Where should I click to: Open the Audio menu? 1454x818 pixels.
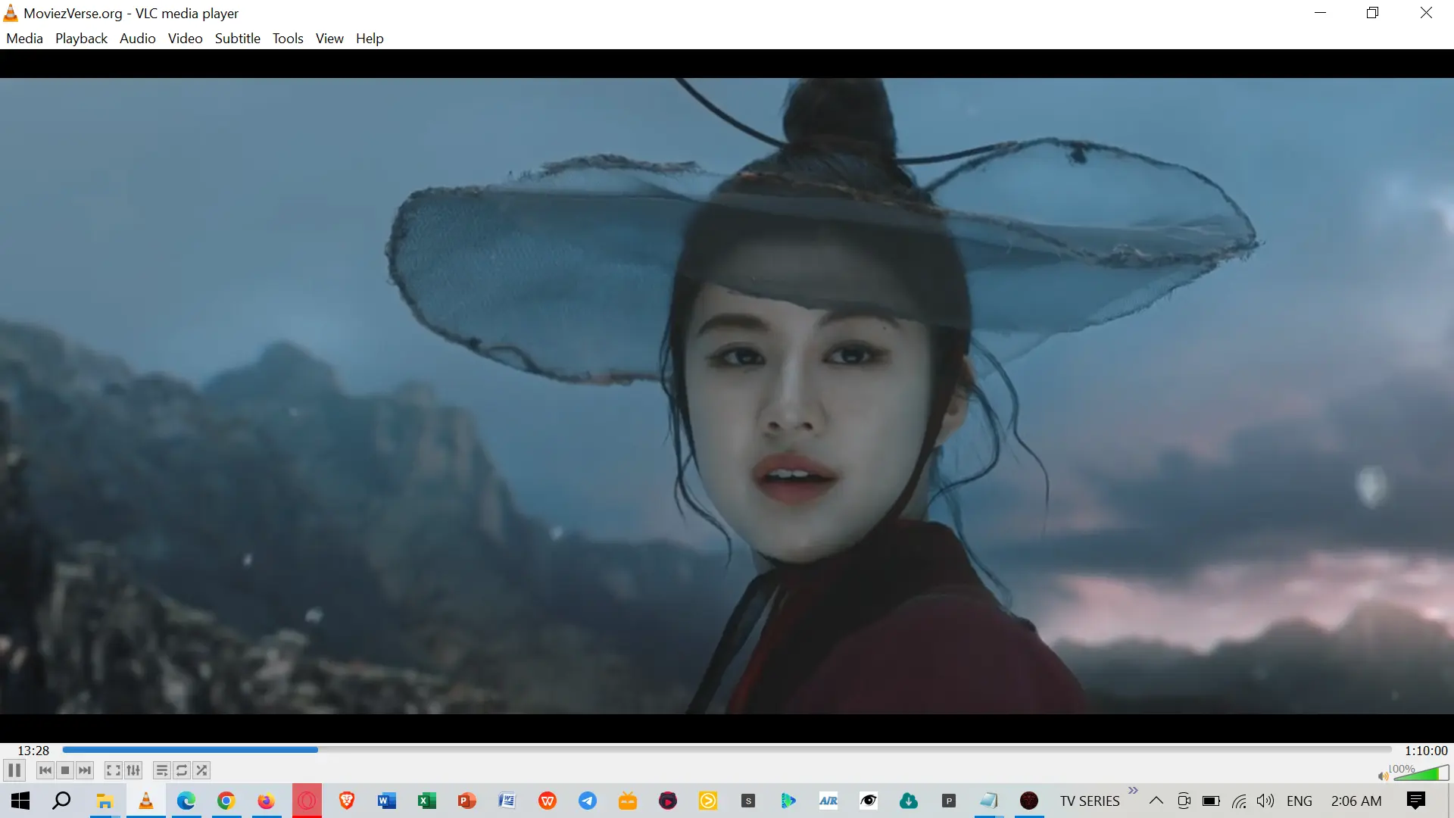pyautogui.click(x=137, y=38)
